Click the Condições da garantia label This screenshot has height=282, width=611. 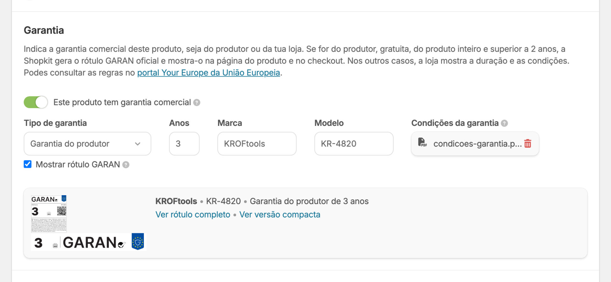[x=455, y=123]
